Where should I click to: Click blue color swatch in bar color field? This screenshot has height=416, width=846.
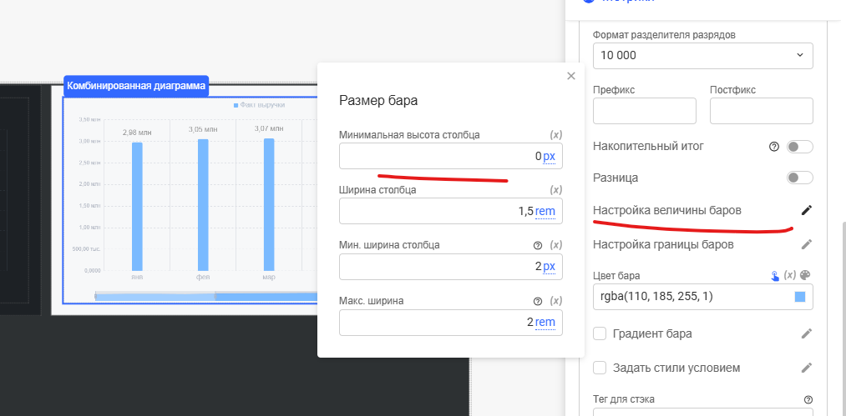(x=800, y=297)
